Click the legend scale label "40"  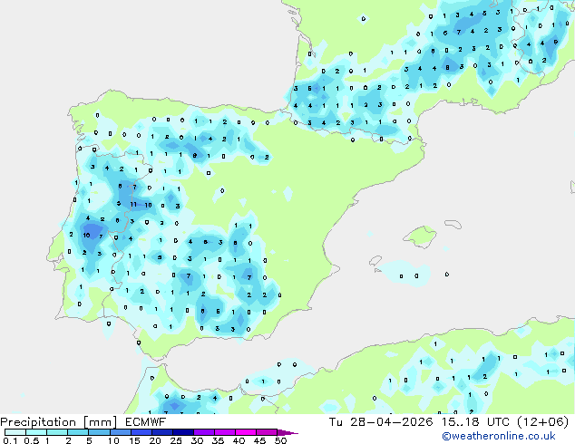tap(239, 440)
